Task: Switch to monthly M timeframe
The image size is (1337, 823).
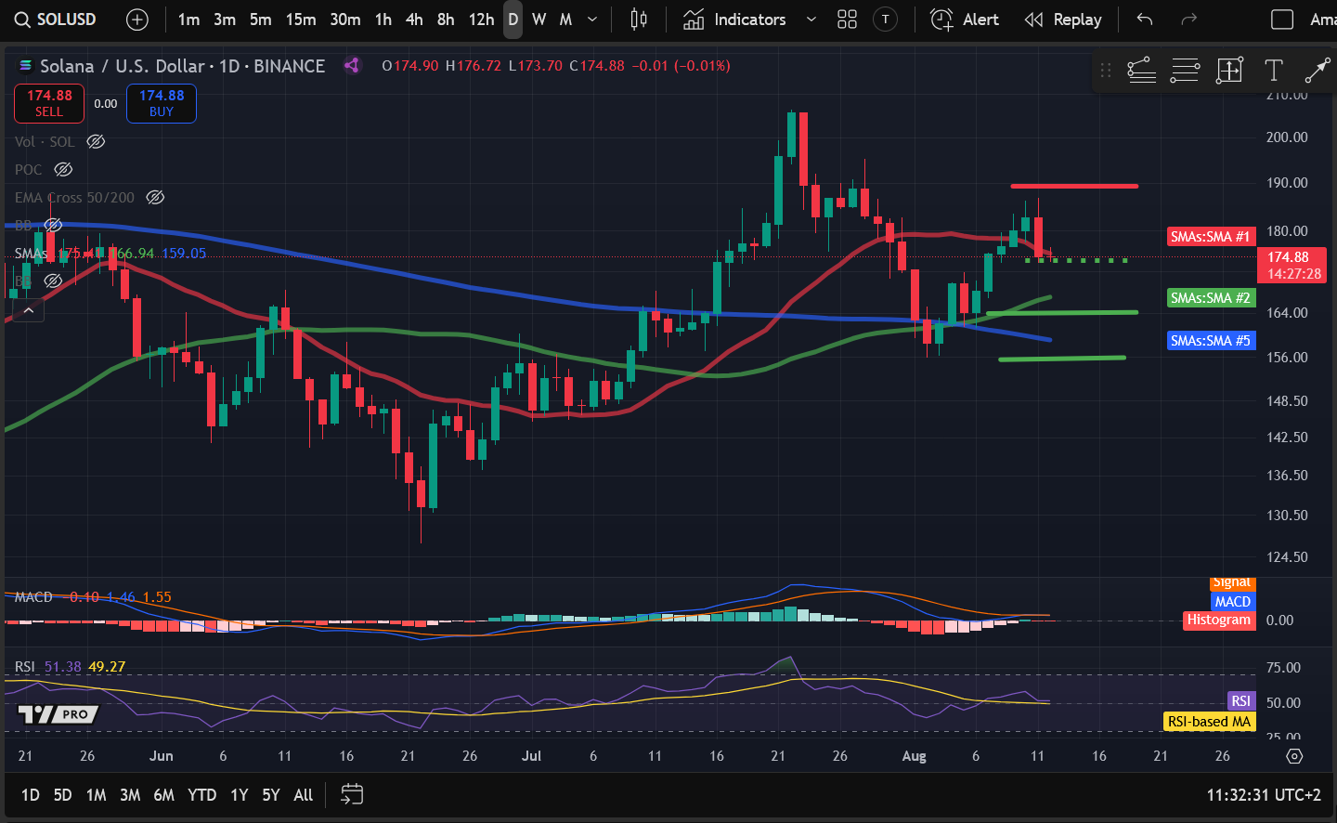Action: (x=565, y=20)
